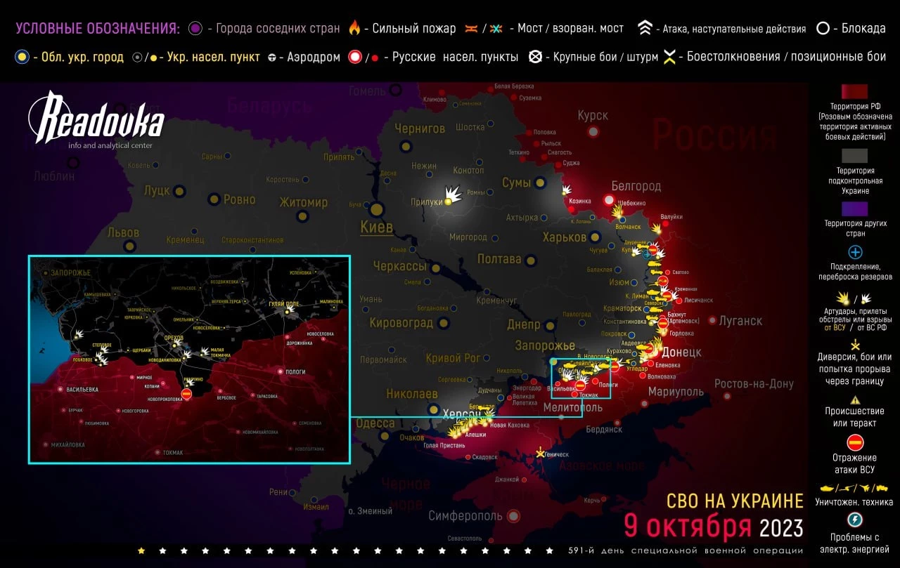Click the explosion marker near Прилуки
900x568 pixels.
452,193
